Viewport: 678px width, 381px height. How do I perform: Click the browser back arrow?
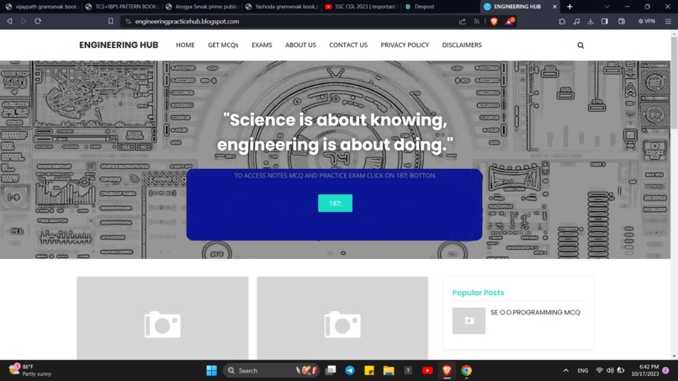9,21
